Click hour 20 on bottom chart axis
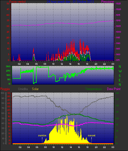The width and height of the screenshot is (128, 151). tap(96, 147)
